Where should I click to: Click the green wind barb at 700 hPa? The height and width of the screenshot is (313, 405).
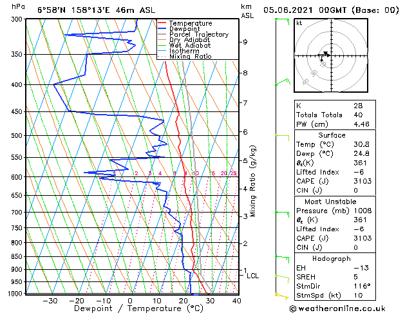coord(282,214)
